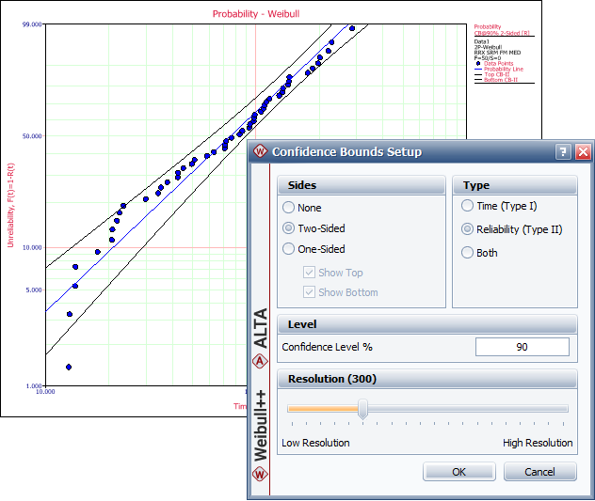Confirm settings with the OK button

pos(458,472)
